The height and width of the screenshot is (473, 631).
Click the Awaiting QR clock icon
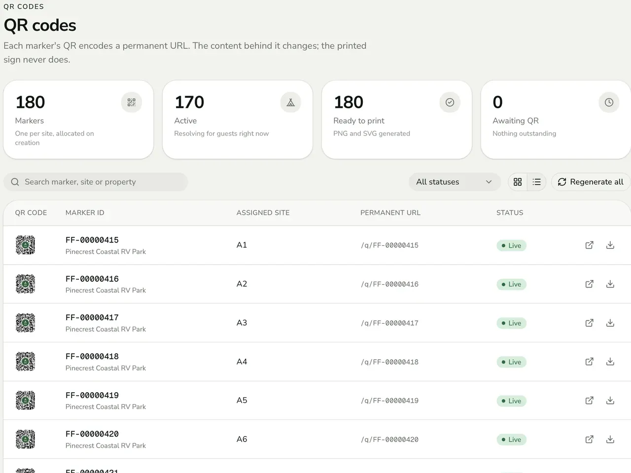coord(609,102)
